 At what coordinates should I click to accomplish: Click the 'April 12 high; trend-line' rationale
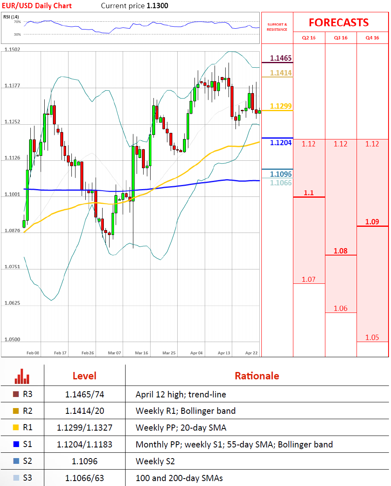(x=181, y=395)
